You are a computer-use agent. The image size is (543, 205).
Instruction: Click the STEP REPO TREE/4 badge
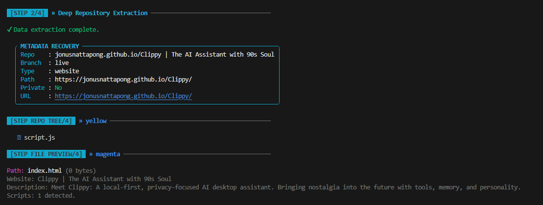41,121
